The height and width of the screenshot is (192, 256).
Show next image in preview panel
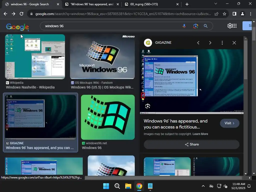[x=210, y=43]
